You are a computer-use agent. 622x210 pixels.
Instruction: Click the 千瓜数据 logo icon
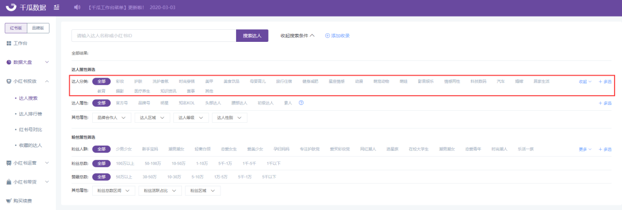pos(11,7)
